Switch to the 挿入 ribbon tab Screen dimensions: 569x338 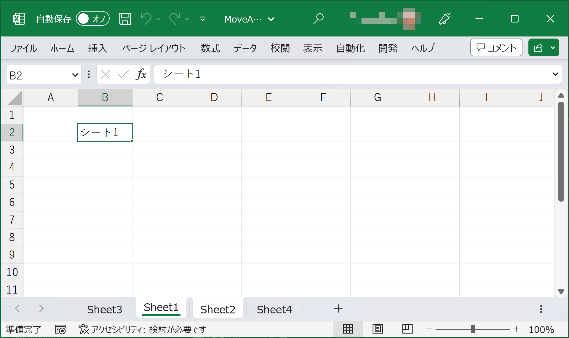click(98, 48)
